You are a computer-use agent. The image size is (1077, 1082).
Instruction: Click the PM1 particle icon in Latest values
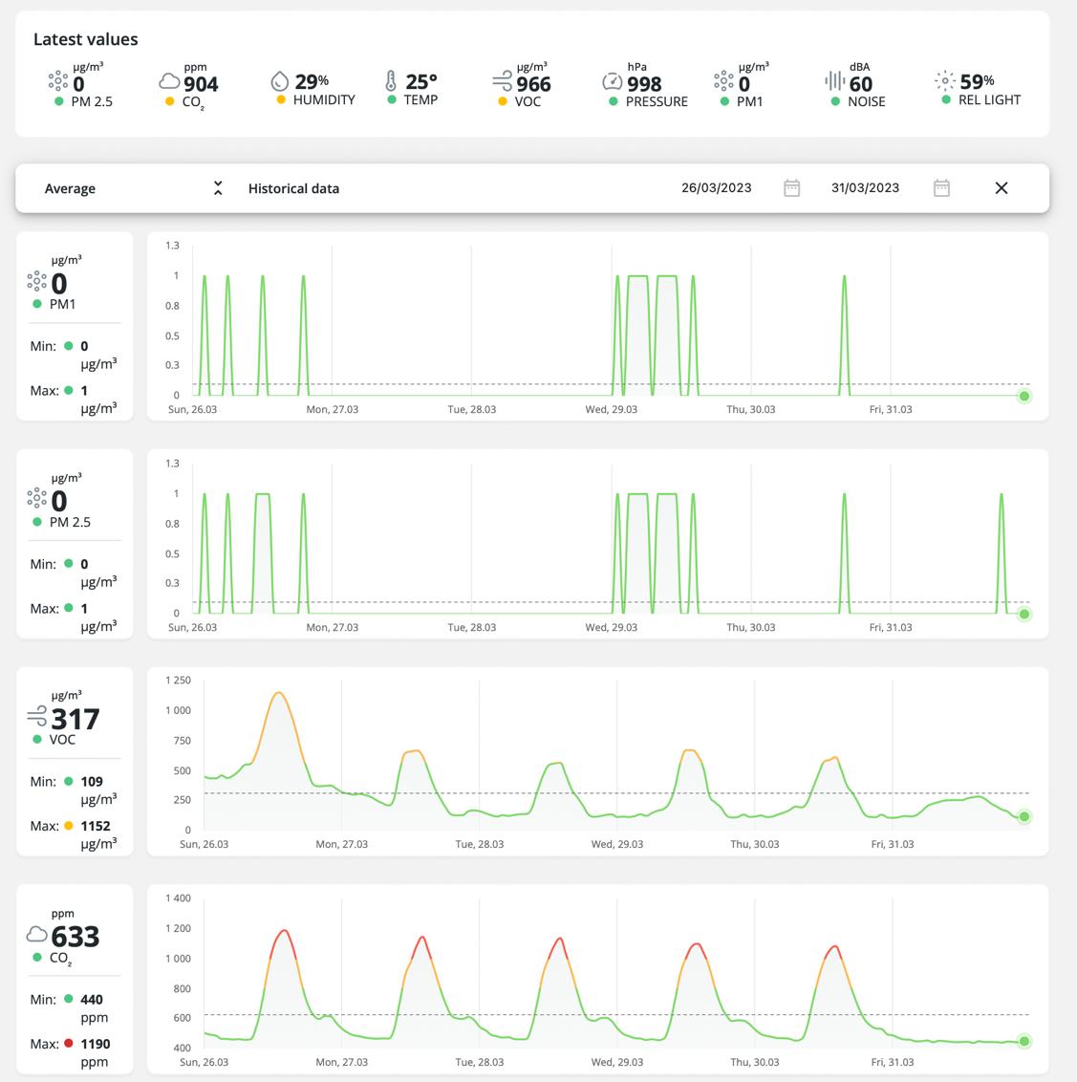(x=723, y=80)
